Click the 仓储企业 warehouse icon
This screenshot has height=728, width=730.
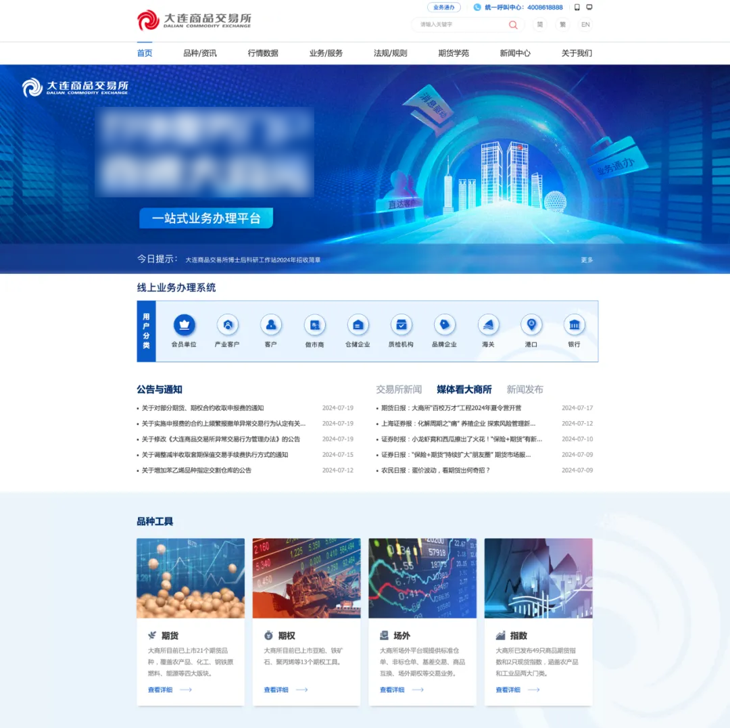coord(358,325)
